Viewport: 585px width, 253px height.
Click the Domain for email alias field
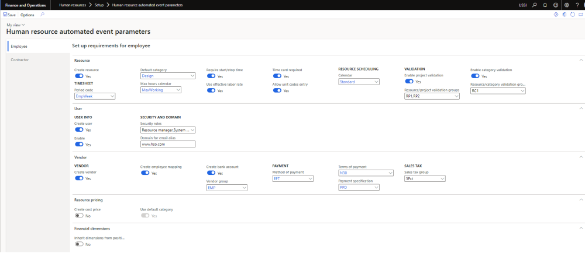(168, 144)
